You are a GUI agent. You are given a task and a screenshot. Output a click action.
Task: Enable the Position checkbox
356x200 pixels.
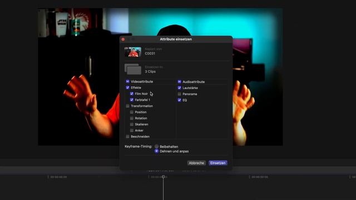click(x=132, y=112)
